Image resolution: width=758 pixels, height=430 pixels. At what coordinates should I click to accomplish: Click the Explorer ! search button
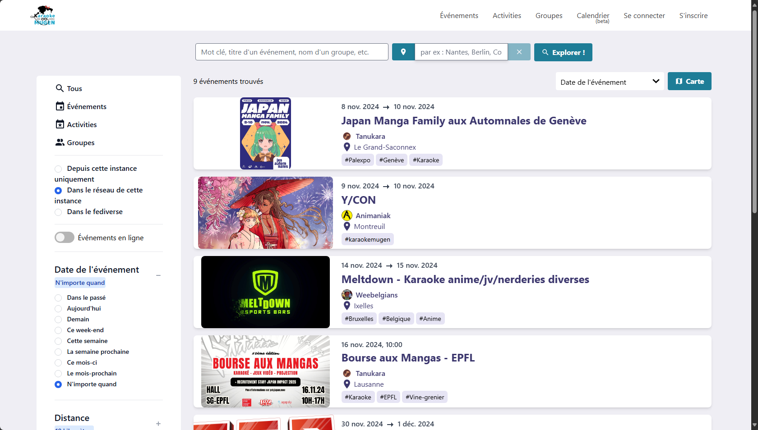coord(563,52)
